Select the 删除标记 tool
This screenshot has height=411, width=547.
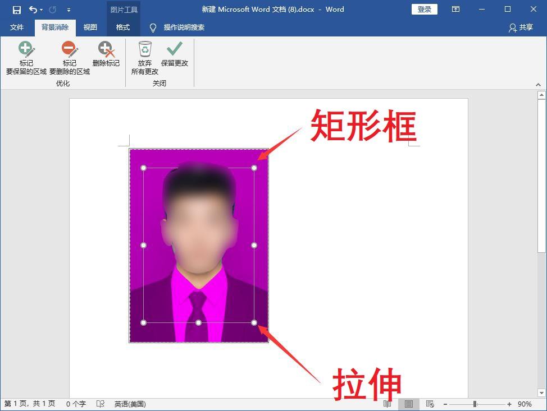click(106, 54)
